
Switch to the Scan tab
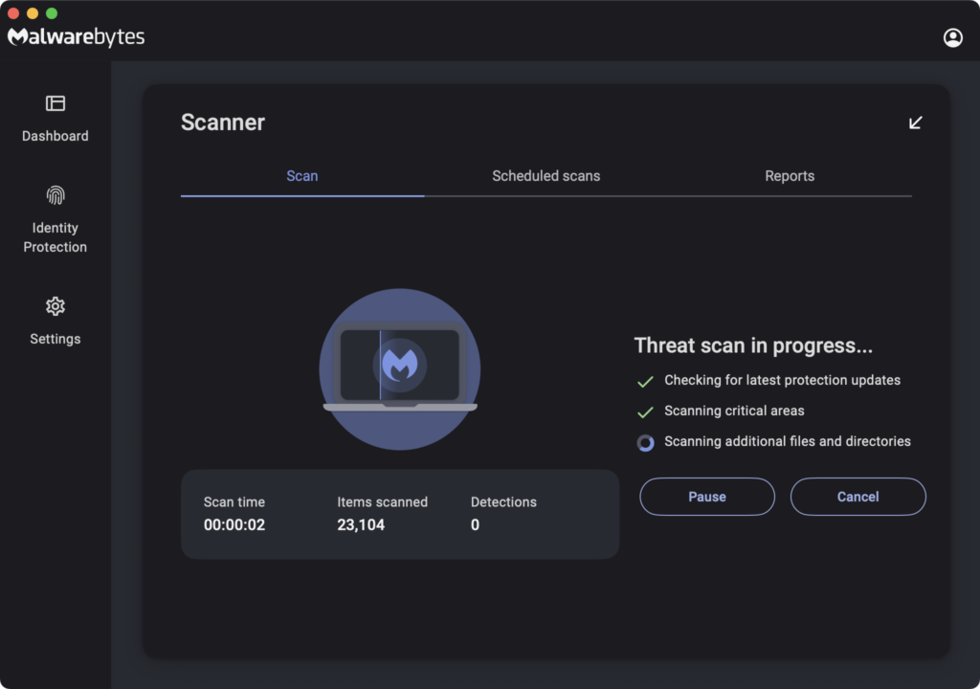[302, 176]
